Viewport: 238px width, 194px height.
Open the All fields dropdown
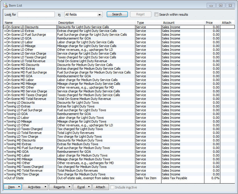pyautogui.click(x=100, y=15)
